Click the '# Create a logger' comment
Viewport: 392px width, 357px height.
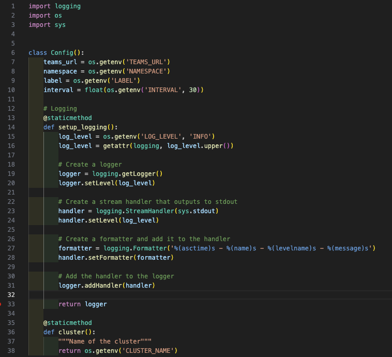pyautogui.click(x=90, y=165)
